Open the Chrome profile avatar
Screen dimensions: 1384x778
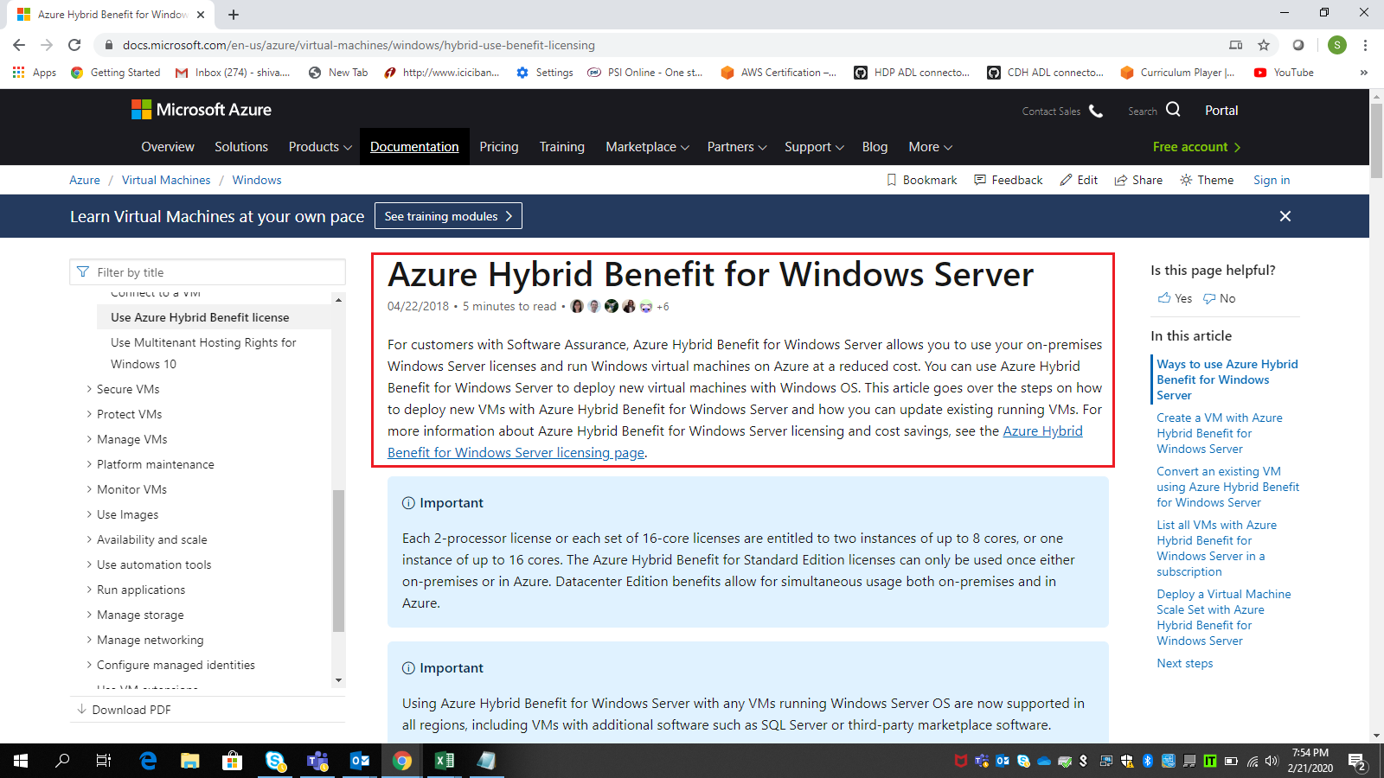[1337, 45]
